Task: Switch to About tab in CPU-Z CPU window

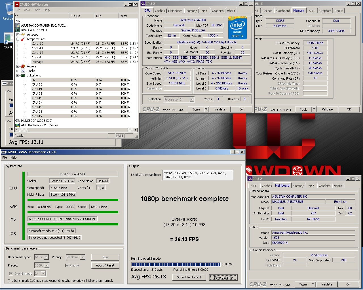Action: click(x=231, y=11)
